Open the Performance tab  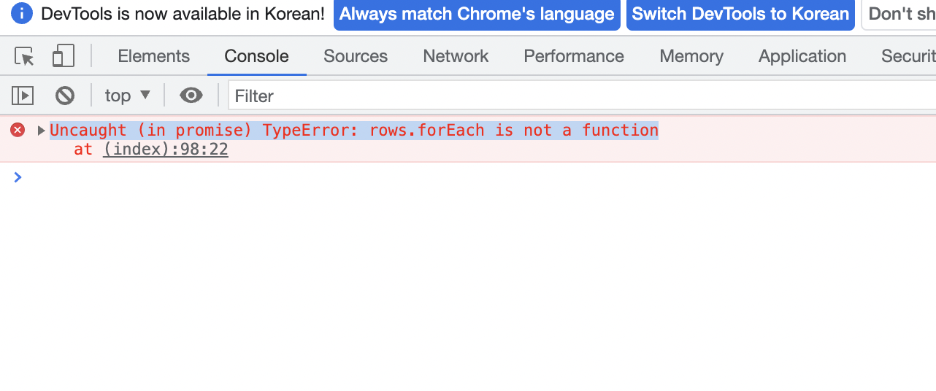point(574,56)
